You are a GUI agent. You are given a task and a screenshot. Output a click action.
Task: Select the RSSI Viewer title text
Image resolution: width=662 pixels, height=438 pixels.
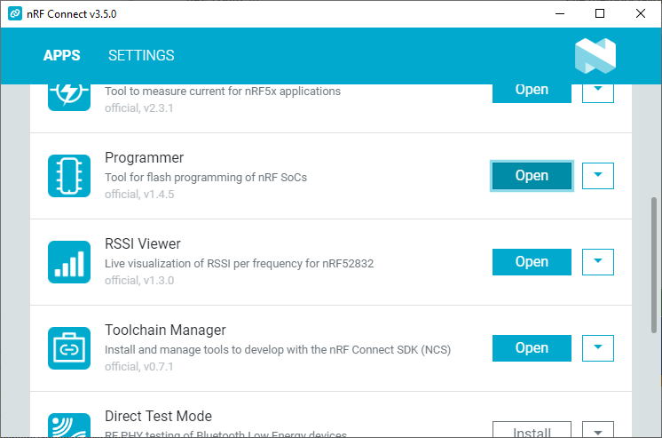coord(143,244)
